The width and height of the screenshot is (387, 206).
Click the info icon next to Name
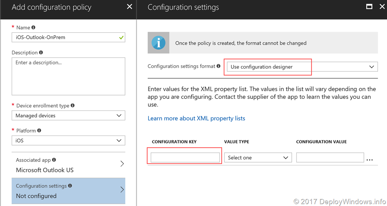point(34,28)
